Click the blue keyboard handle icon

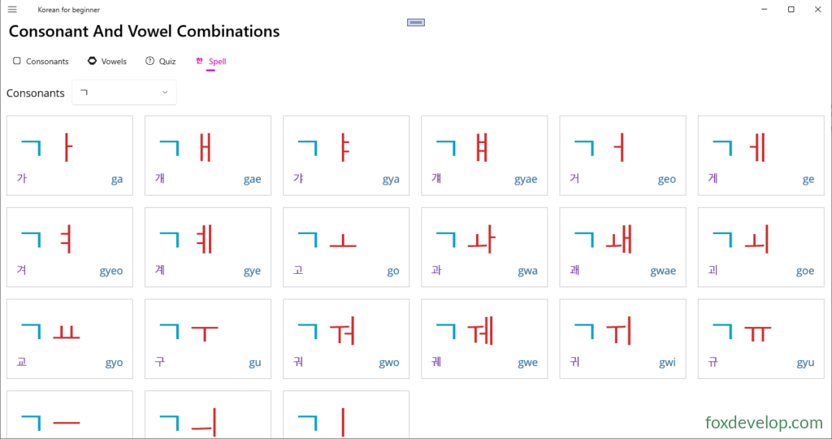pos(416,22)
